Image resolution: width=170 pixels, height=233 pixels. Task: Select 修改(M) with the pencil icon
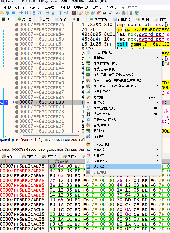click(x=99, y=97)
